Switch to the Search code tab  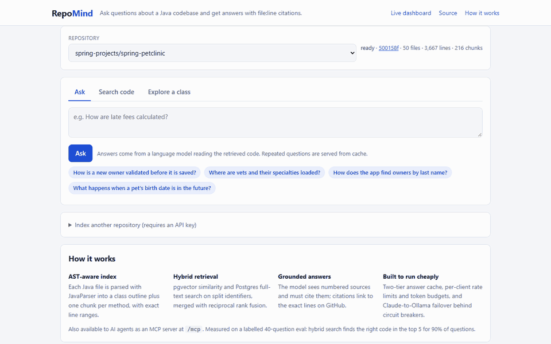(117, 92)
